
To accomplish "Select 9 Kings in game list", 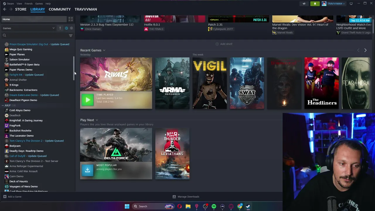I will pos(14,85).
